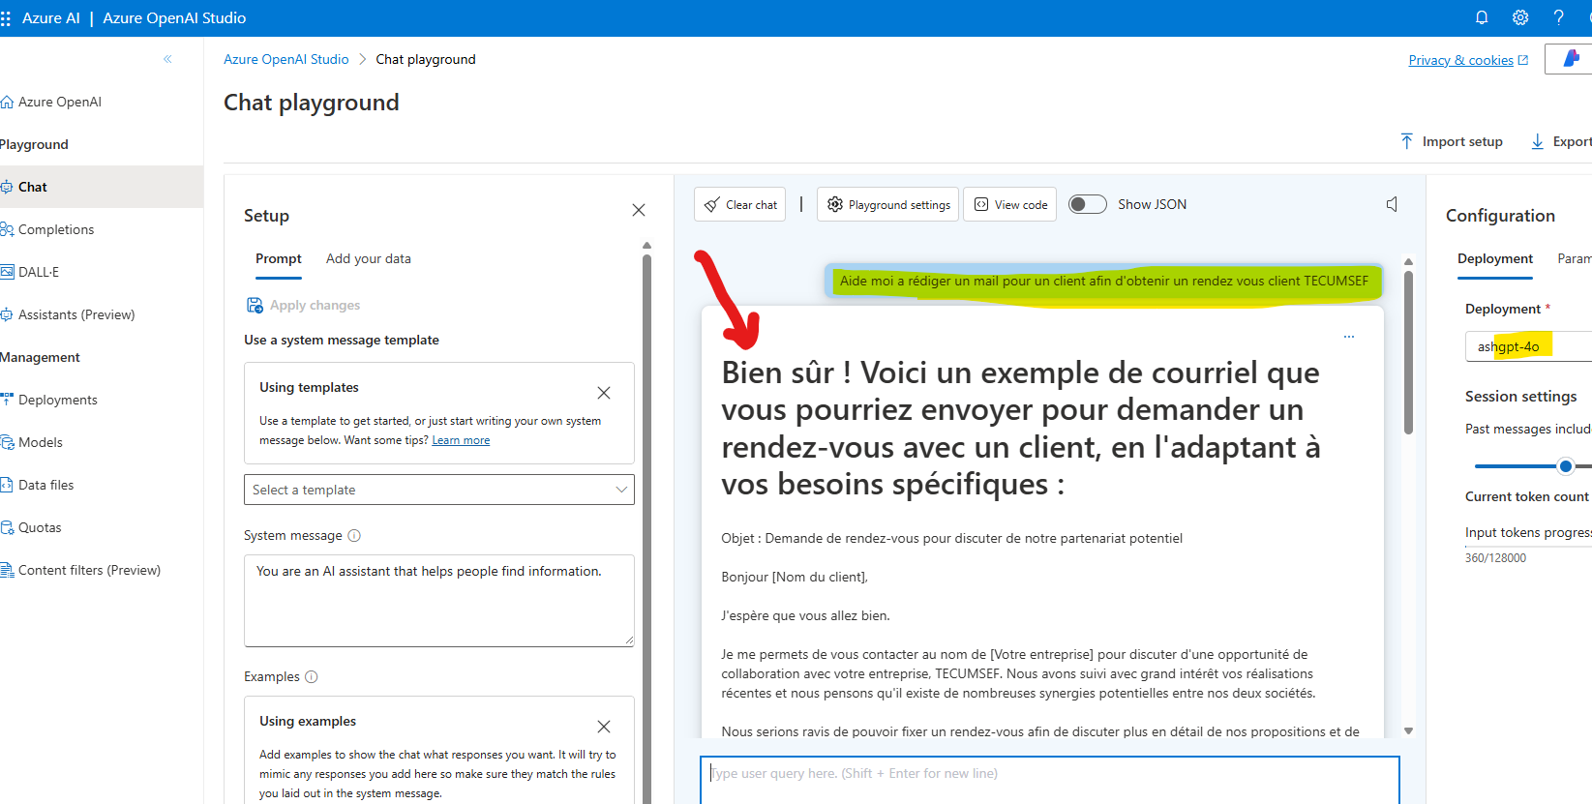Open the Select a template dropdown
The width and height of the screenshot is (1592, 804).
point(439,490)
